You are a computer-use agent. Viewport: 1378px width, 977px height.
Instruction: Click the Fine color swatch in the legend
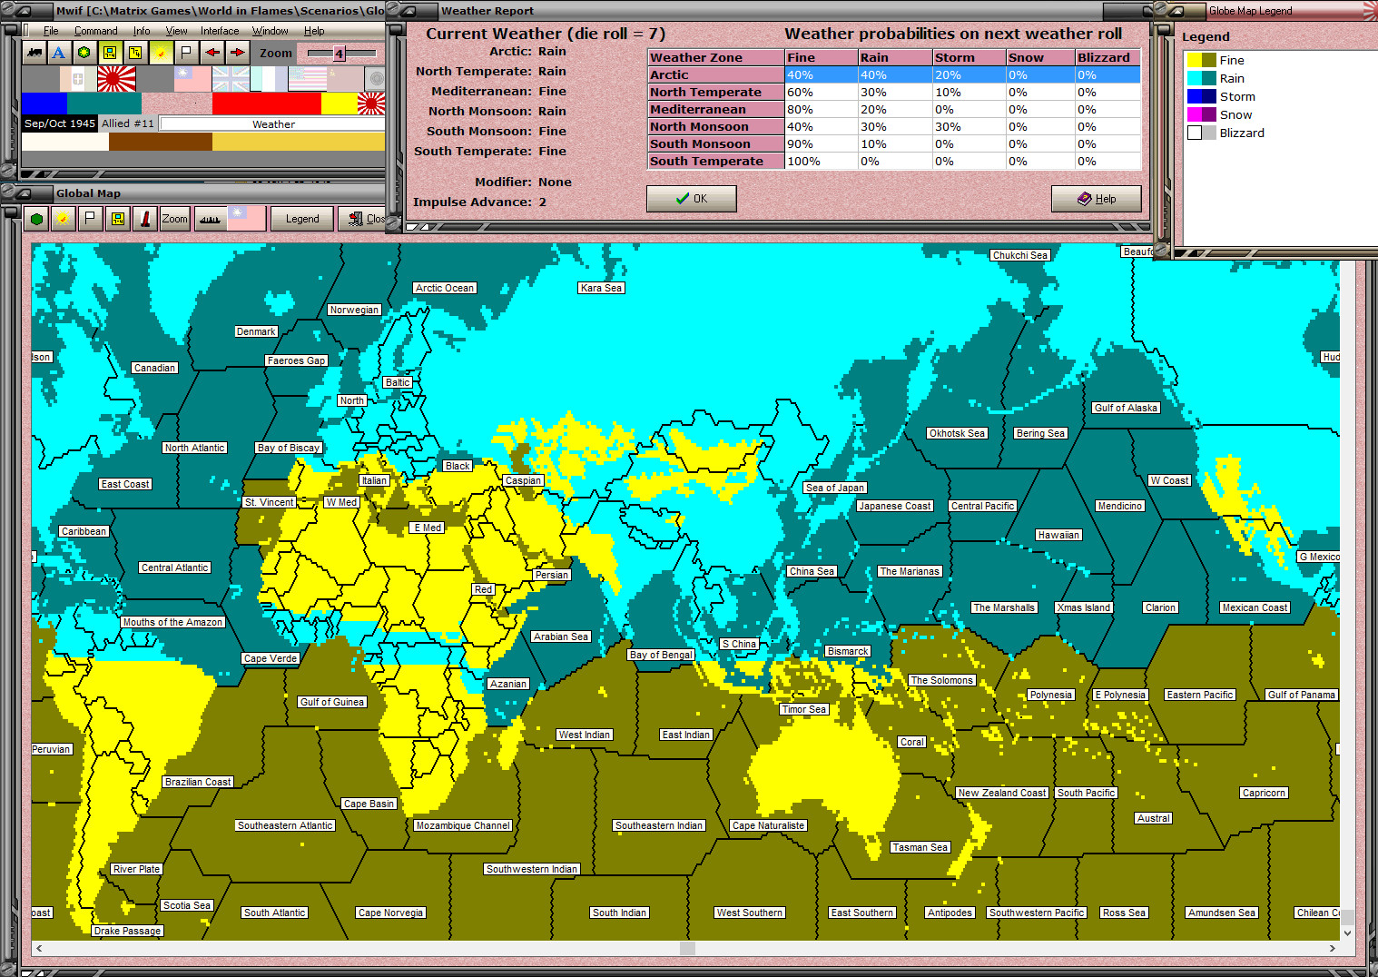click(1202, 60)
